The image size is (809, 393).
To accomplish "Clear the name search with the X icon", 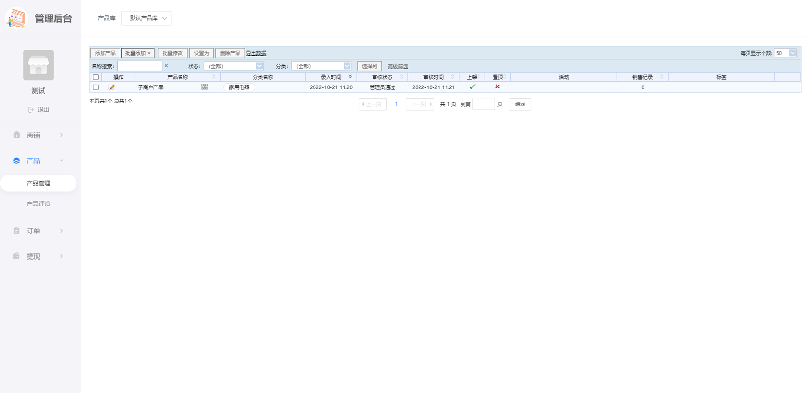I will [166, 66].
